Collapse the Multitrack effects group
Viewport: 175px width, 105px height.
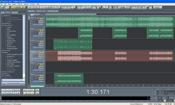pyautogui.click(x=3, y=16)
